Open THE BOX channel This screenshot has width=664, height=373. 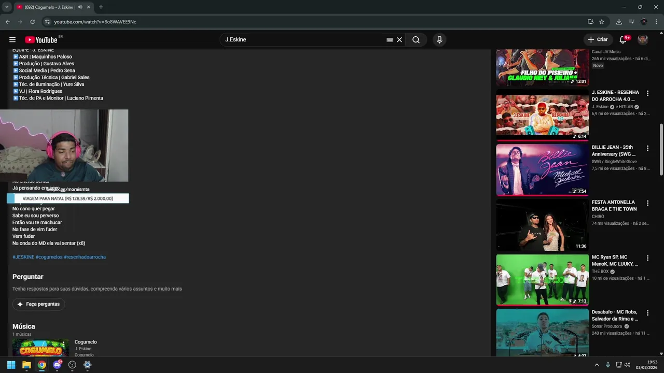coord(600,271)
